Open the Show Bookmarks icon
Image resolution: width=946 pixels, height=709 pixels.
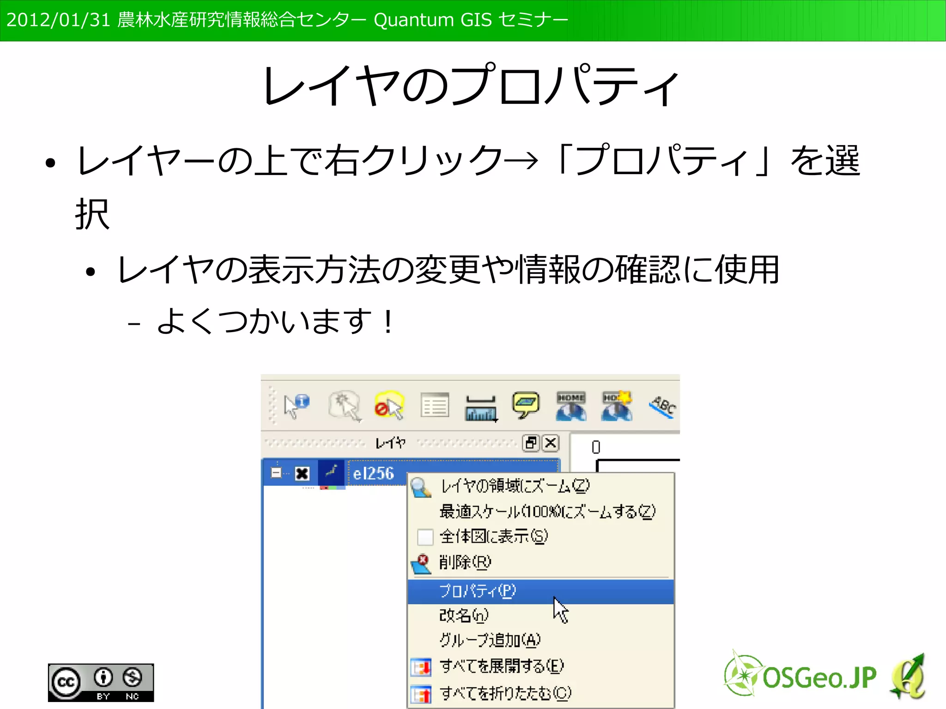click(571, 406)
